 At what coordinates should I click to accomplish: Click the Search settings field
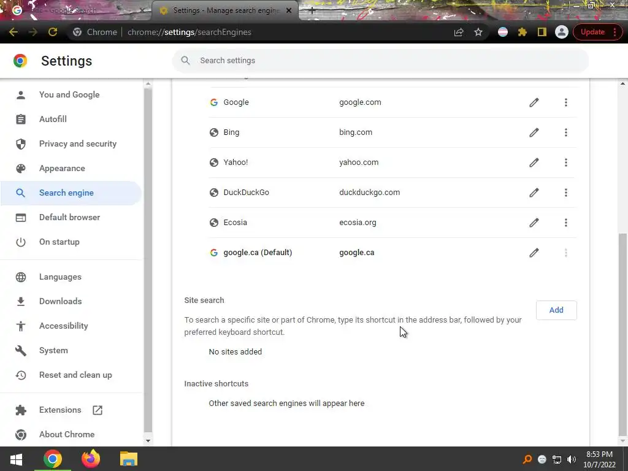(380, 61)
